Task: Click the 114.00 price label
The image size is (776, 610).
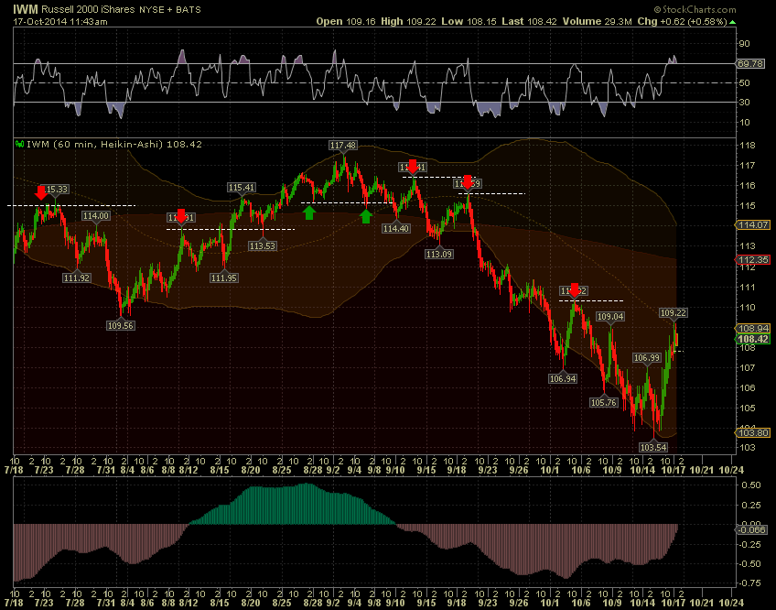Action: click(x=96, y=215)
